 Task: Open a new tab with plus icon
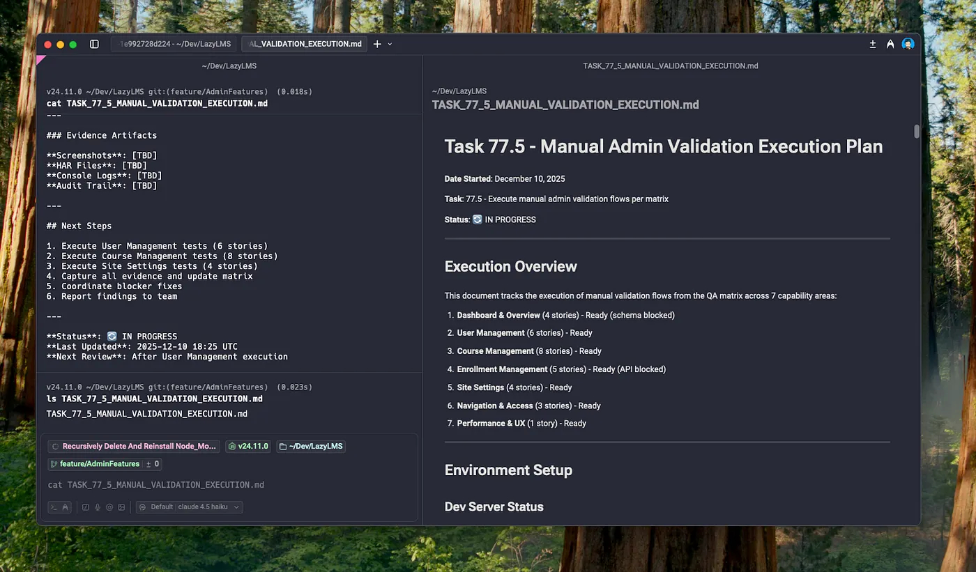[377, 44]
